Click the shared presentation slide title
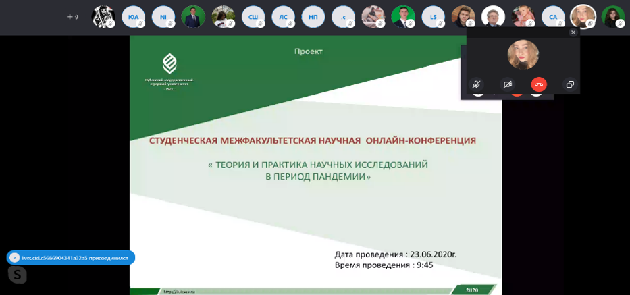 312,140
